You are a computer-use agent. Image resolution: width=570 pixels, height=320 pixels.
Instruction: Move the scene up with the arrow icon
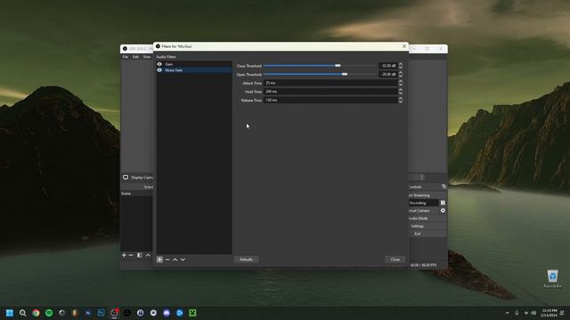[x=148, y=255]
